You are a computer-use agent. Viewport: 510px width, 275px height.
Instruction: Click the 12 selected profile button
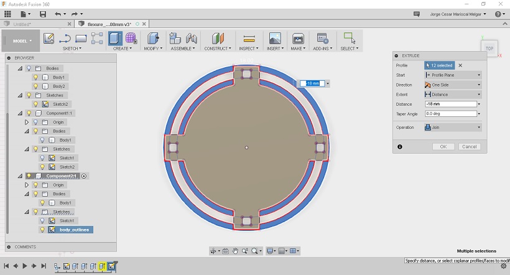(x=440, y=65)
